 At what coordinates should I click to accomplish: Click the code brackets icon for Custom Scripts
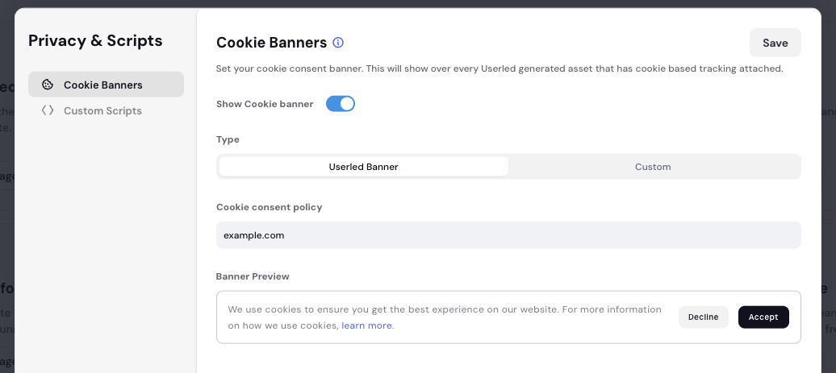tap(48, 110)
